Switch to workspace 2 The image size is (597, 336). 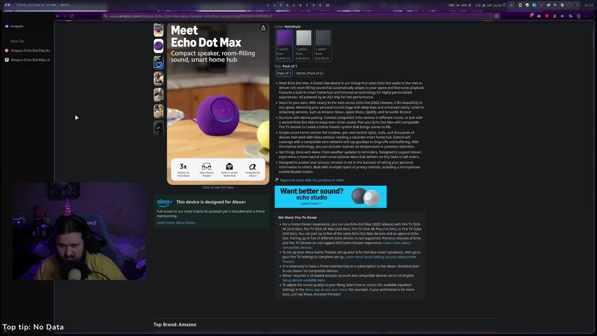274,5
